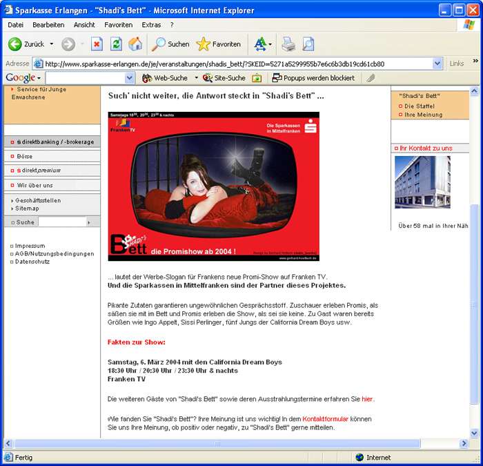Open the Impressum link

(30, 246)
